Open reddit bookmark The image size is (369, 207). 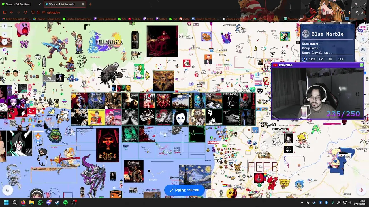[184, 19]
